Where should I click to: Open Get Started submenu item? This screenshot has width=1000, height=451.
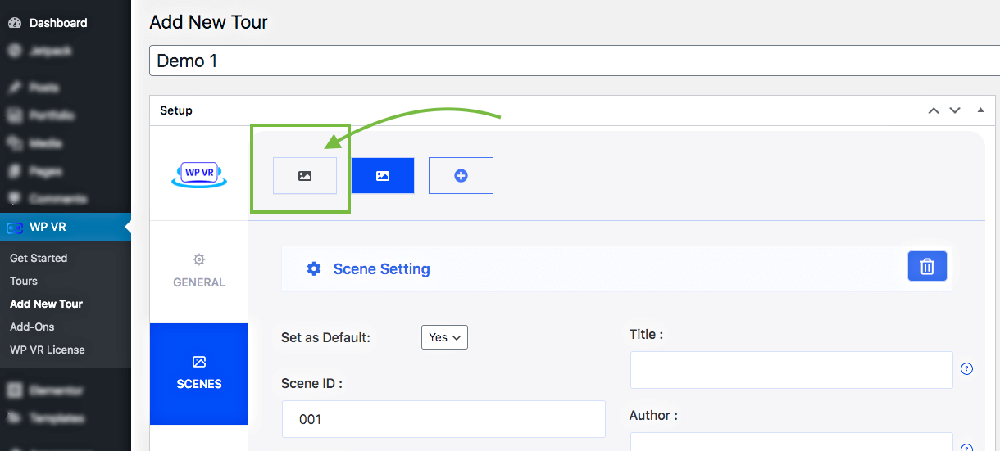click(39, 258)
